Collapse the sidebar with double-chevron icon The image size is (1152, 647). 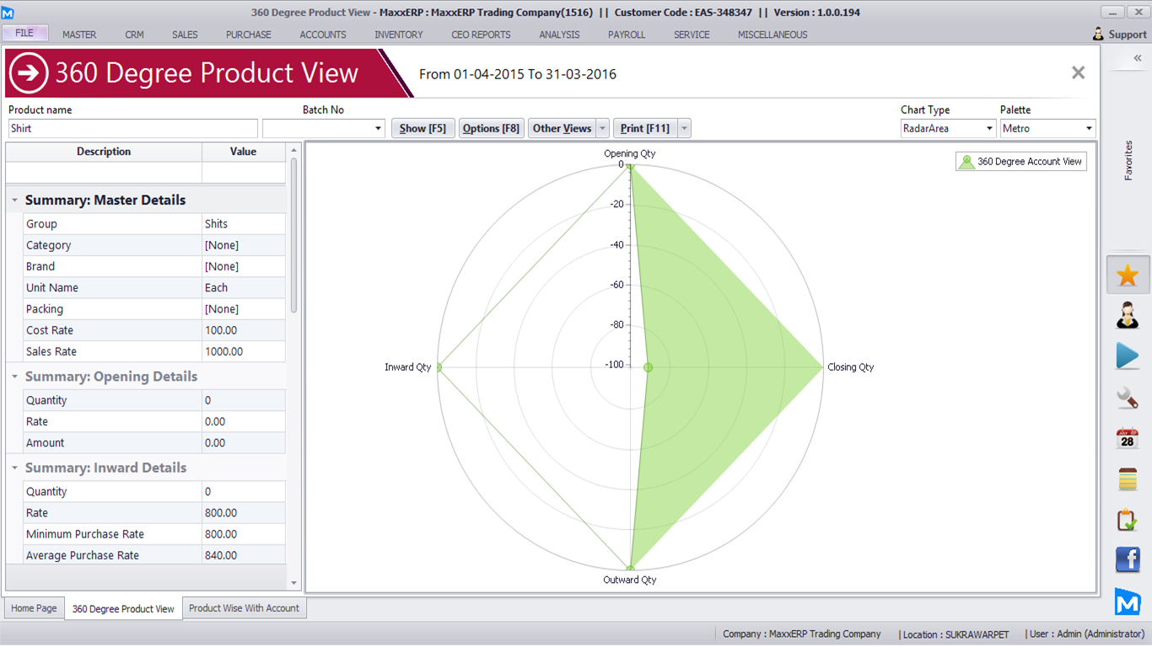[1137, 58]
